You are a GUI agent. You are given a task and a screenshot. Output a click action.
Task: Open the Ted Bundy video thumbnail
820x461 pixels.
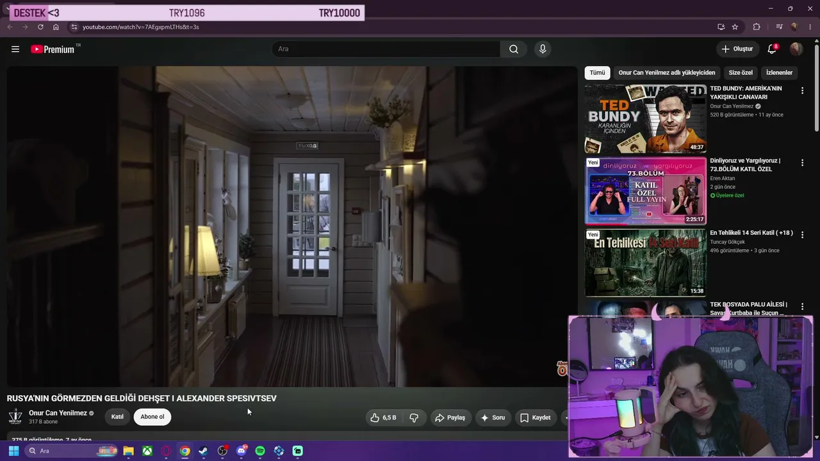coord(645,119)
